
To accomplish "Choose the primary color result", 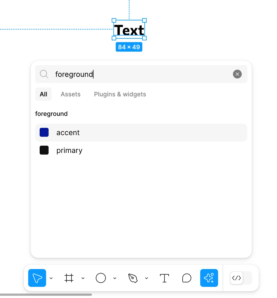I will pyautogui.click(x=141, y=150).
